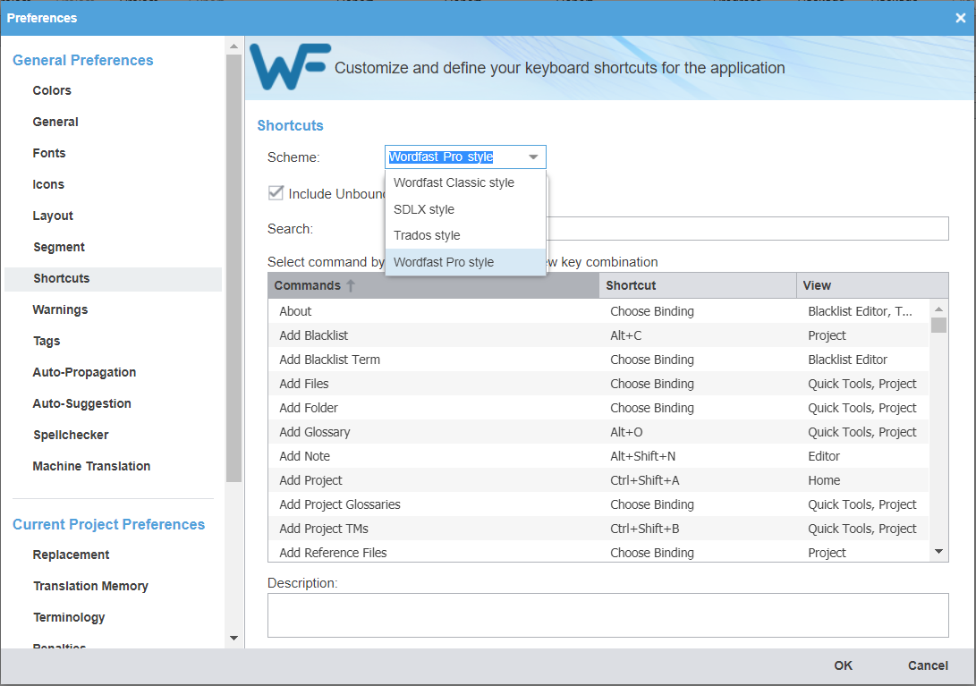Close the Preferences dialog
The width and height of the screenshot is (976, 686).
[960, 18]
